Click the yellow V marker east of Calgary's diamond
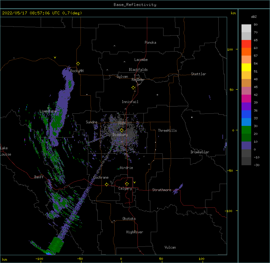This screenshot has width=270, height=263. (x=134, y=182)
